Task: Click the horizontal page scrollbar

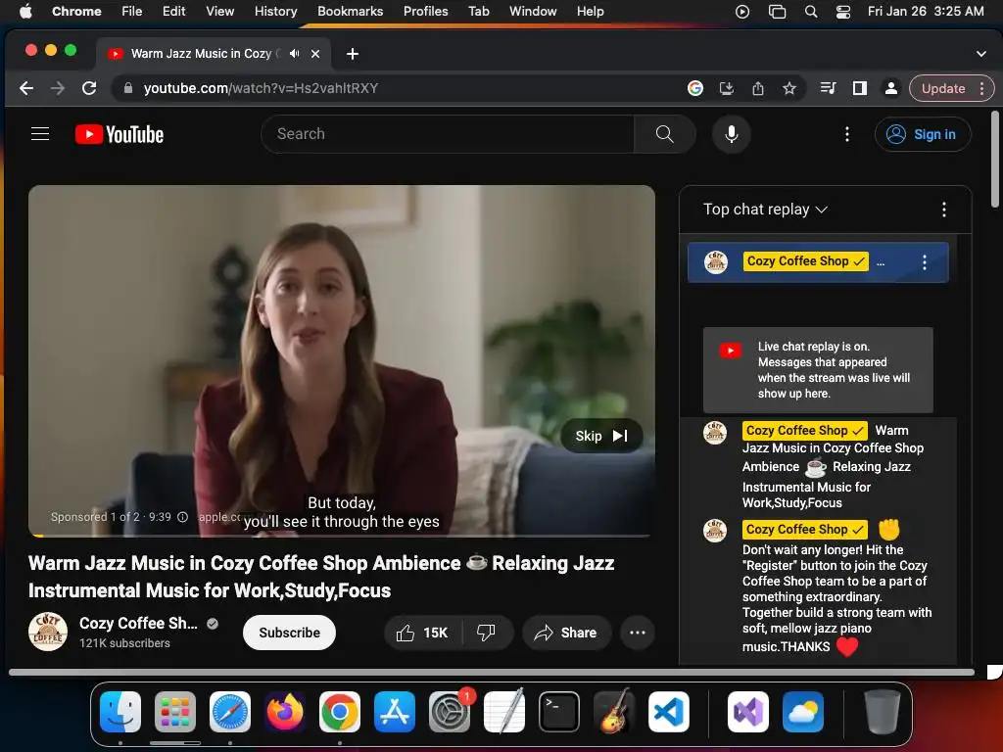Action: click(x=492, y=672)
